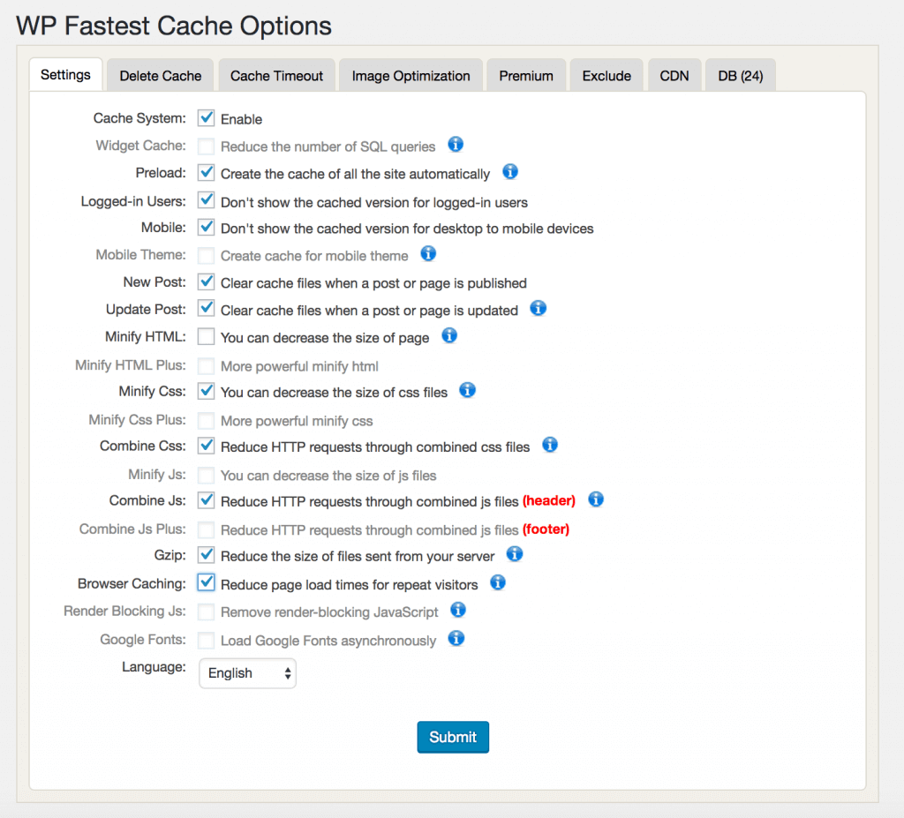The width and height of the screenshot is (904, 818).
Task: Open DB (24) tab
Action: pyautogui.click(x=741, y=76)
